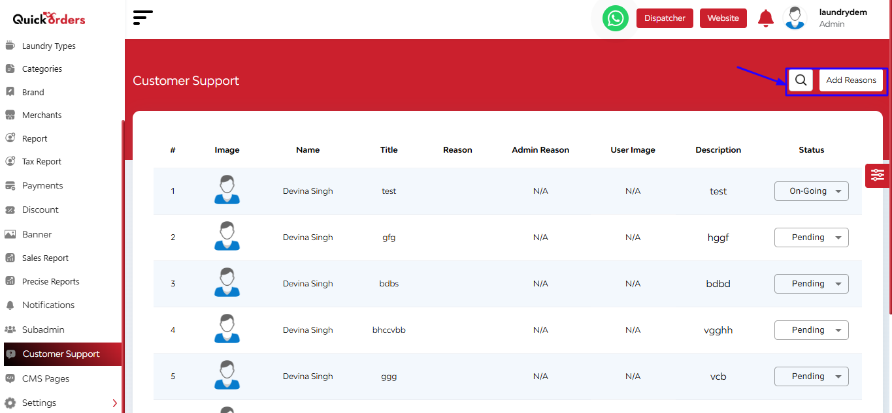Click the Brand sidebar icon
This screenshot has height=413, width=892.
(10, 92)
